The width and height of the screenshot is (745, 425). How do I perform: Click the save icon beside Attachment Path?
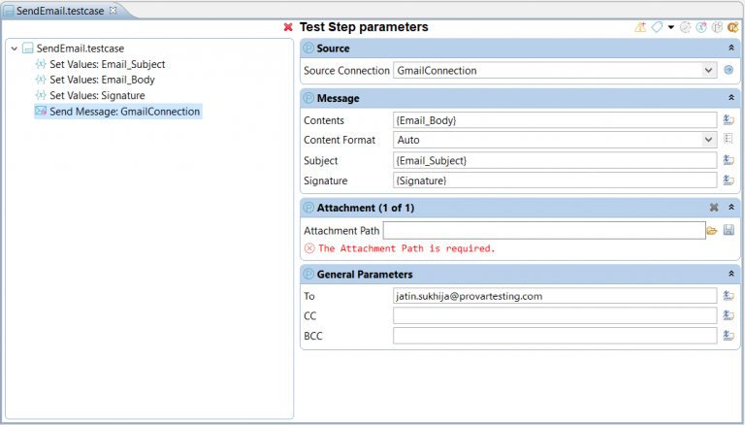pos(729,231)
